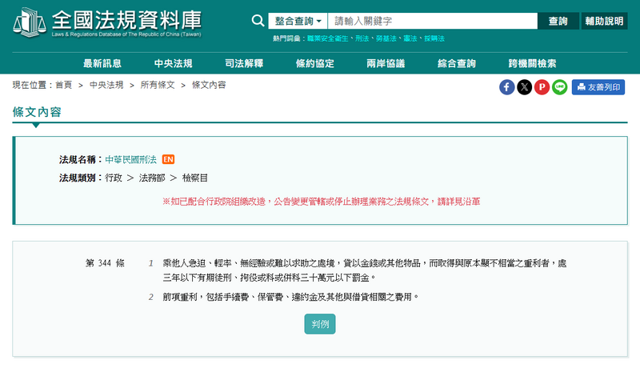Viewport: 640px width, 376px height.
Task: Click the red organizational reform notice text
Action: click(x=322, y=202)
